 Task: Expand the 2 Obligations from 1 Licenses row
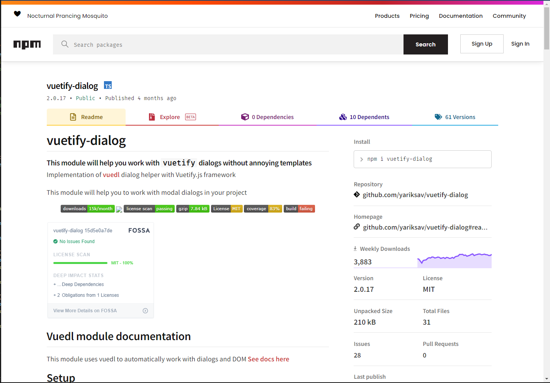(x=86, y=295)
